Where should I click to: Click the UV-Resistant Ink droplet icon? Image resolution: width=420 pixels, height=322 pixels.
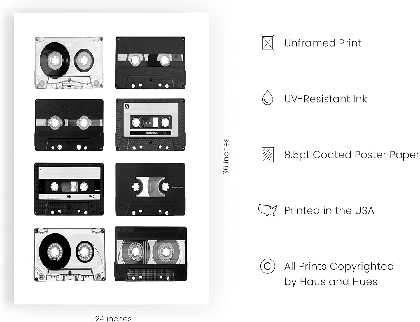pyautogui.click(x=267, y=98)
